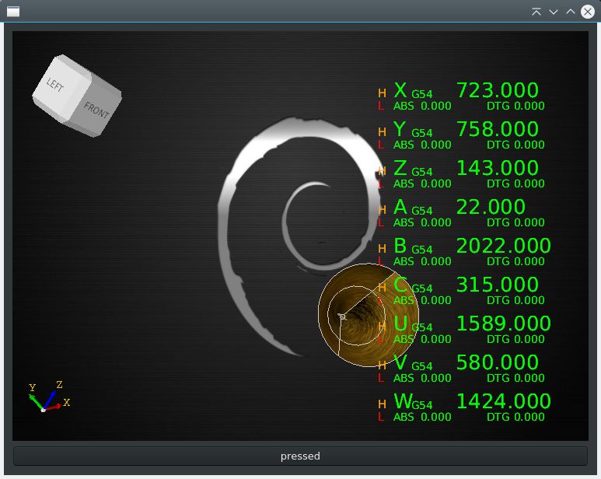The height and width of the screenshot is (479, 601).
Task: Click the A axis letter in the DRO
Action: coord(400,208)
